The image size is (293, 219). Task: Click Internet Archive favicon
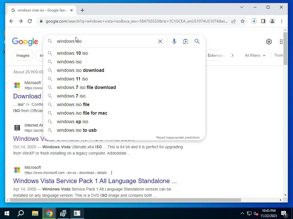tap(17, 128)
